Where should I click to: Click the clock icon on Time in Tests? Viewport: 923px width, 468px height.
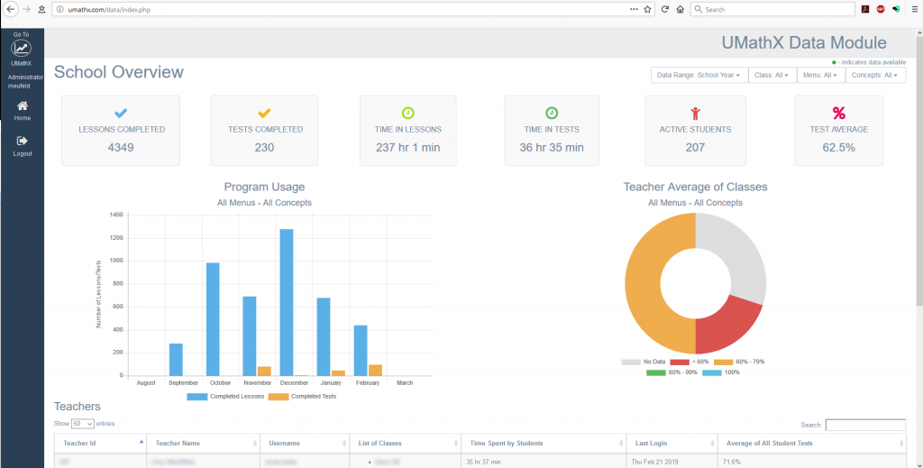[x=552, y=113]
